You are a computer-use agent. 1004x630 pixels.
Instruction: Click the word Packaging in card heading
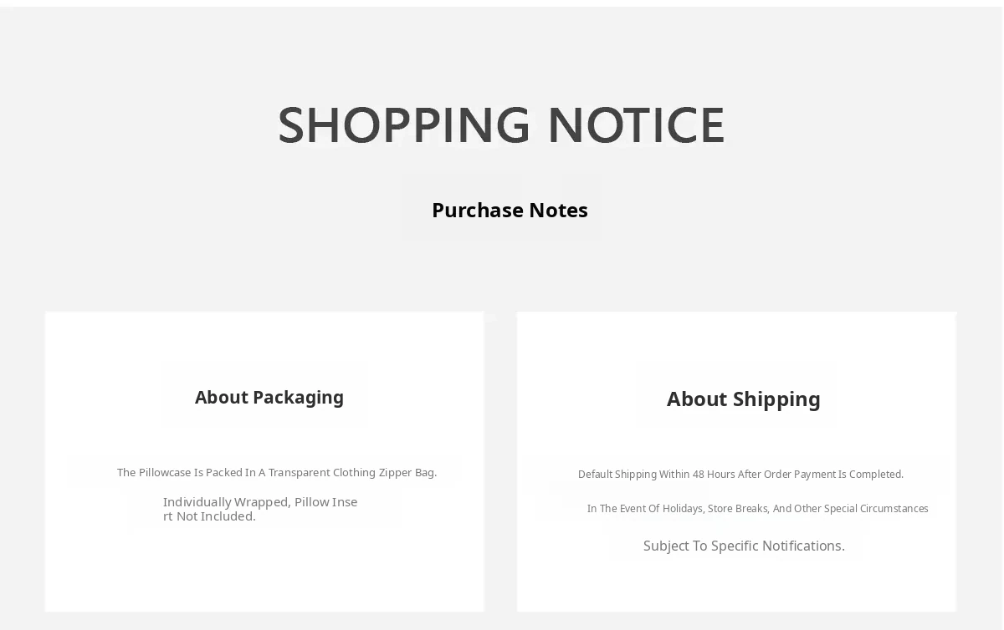pyautogui.click(x=298, y=399)
